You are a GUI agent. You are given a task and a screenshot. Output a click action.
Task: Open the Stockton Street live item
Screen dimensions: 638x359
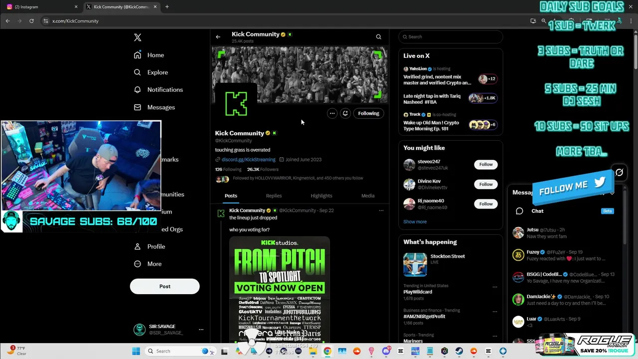[x=450, y=264]
